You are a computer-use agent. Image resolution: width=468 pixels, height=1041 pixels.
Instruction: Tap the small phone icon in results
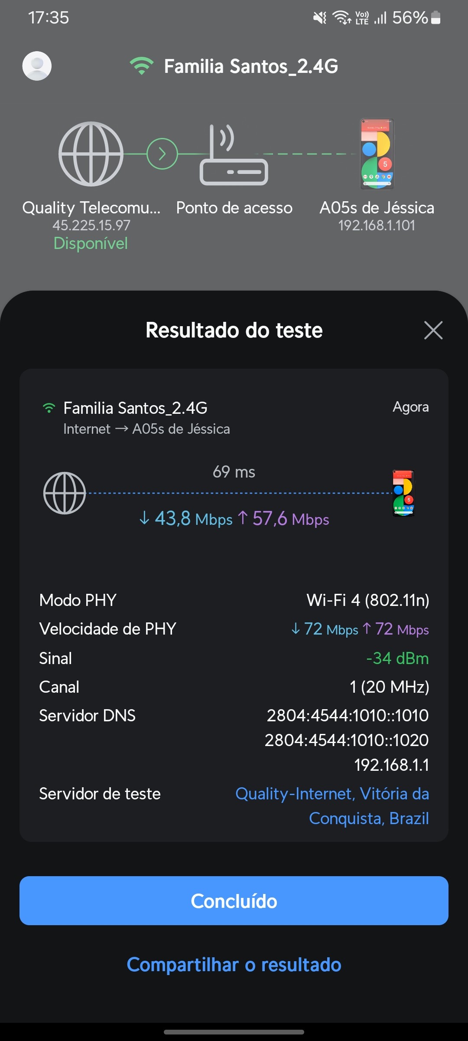tap(403, 493)
